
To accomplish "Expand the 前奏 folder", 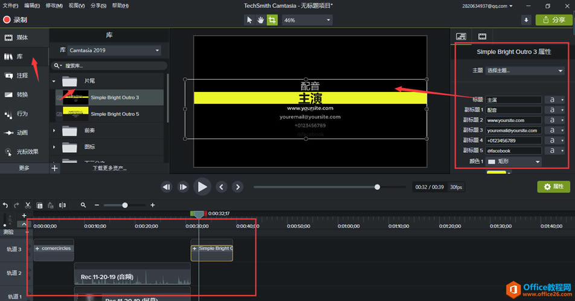I will (x=54, y=131).
